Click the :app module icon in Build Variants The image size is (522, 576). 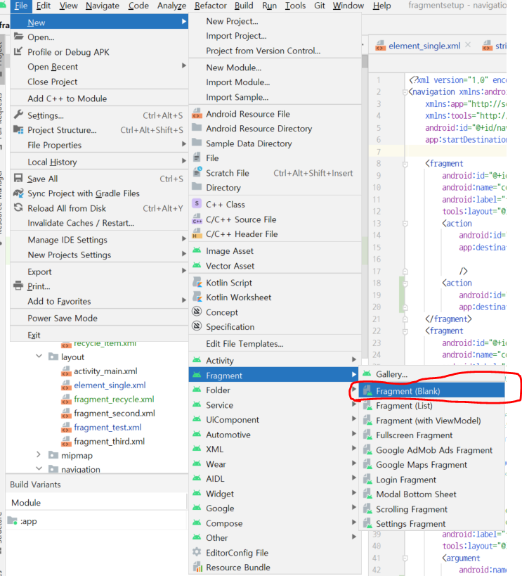13,520
